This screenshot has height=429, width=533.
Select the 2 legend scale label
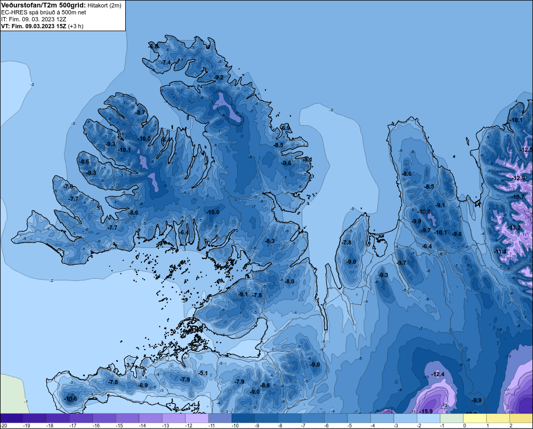pos(511,426)
